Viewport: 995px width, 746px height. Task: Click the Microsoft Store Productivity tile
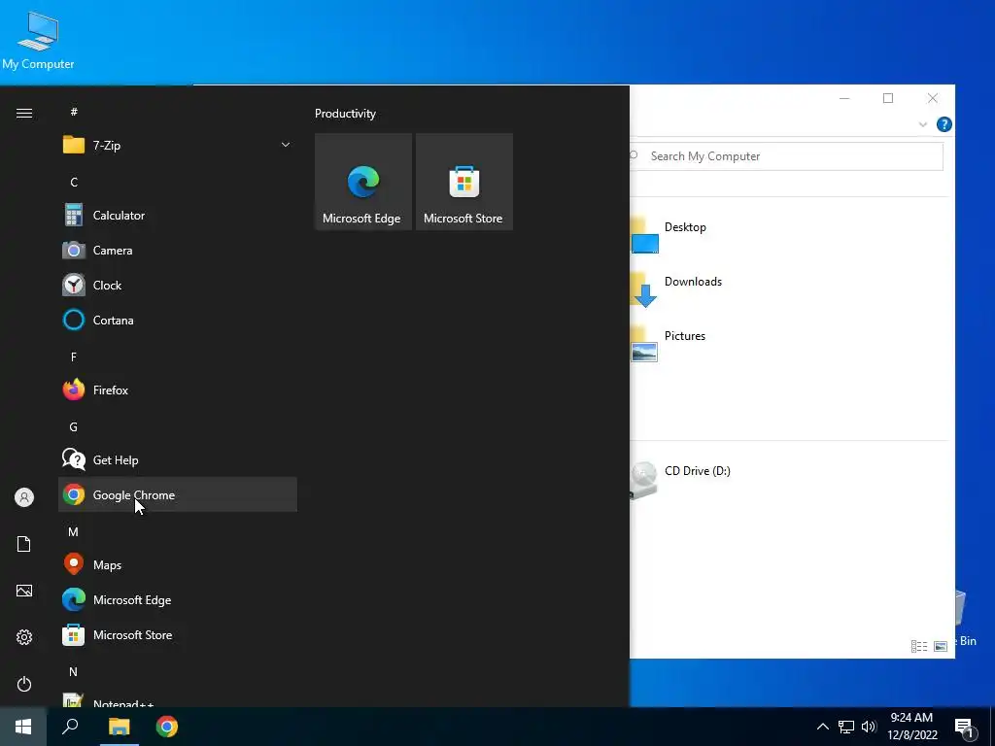point(463,182)
